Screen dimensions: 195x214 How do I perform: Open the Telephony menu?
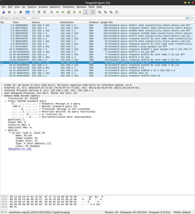(x=68, y=7)
